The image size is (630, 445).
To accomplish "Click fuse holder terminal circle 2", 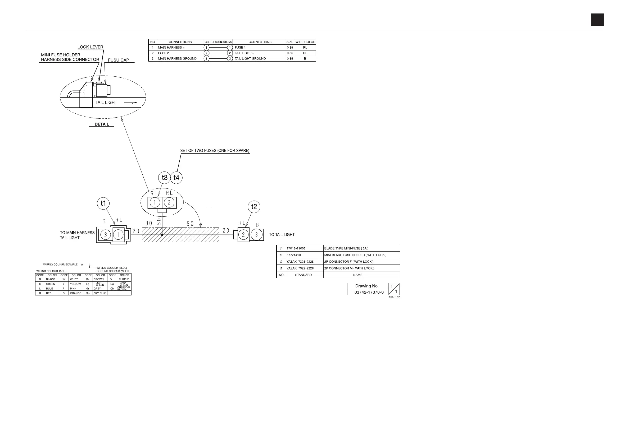I will (169, 203).
